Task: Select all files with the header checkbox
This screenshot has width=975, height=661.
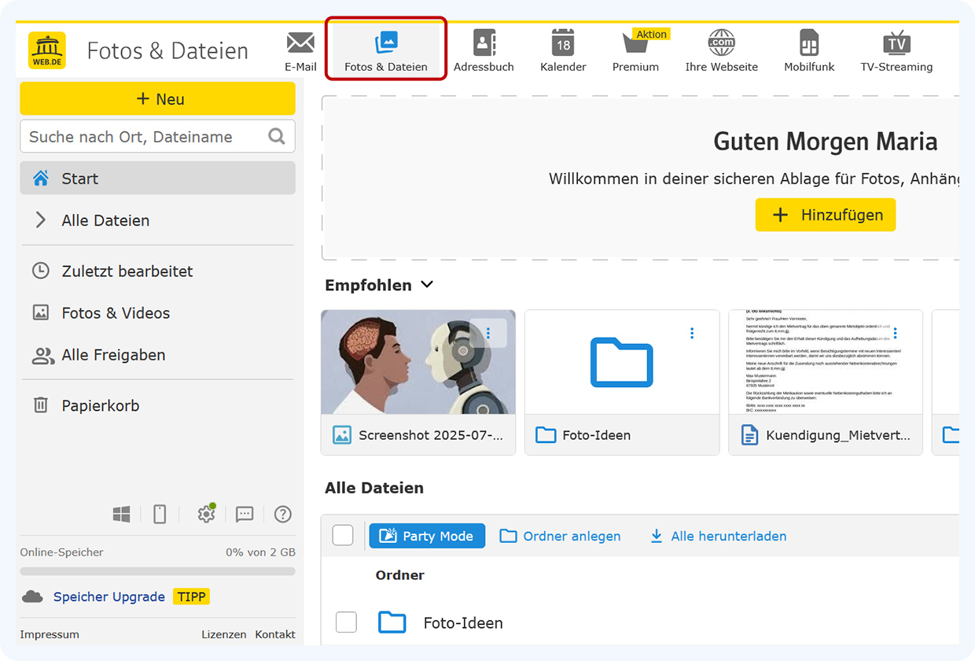Action: (x=343, y=534)
